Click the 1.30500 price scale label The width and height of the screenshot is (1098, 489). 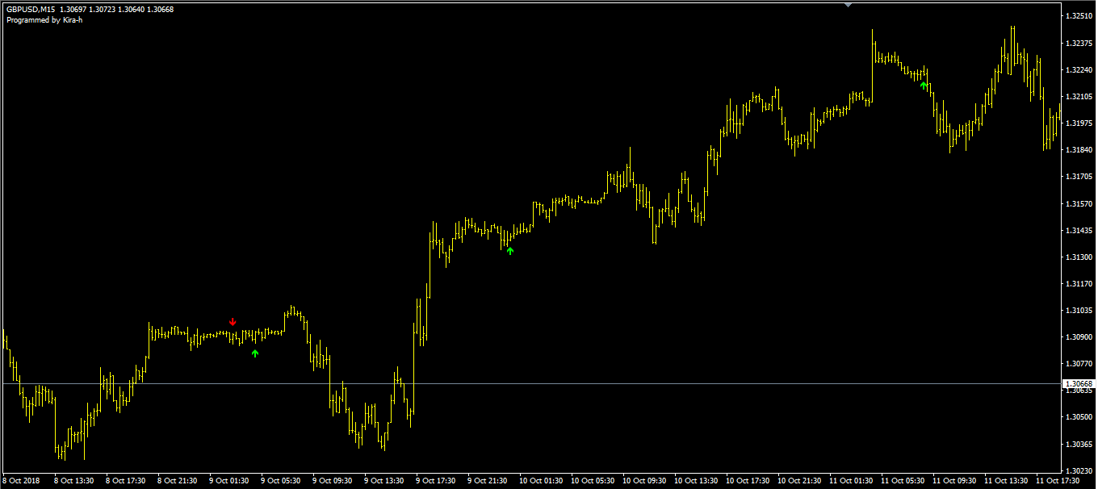click(1079, 417)
